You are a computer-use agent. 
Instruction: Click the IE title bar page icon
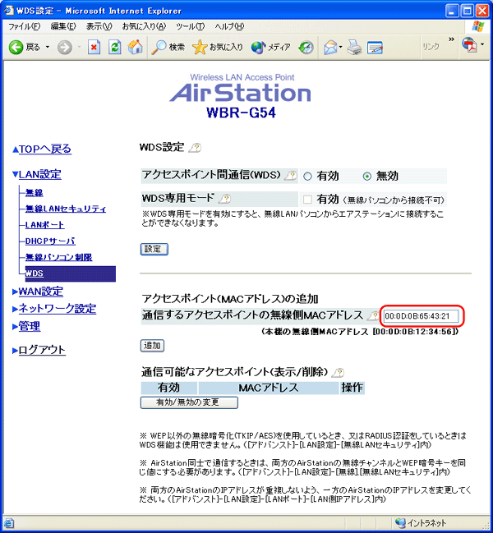click(8, 10)
